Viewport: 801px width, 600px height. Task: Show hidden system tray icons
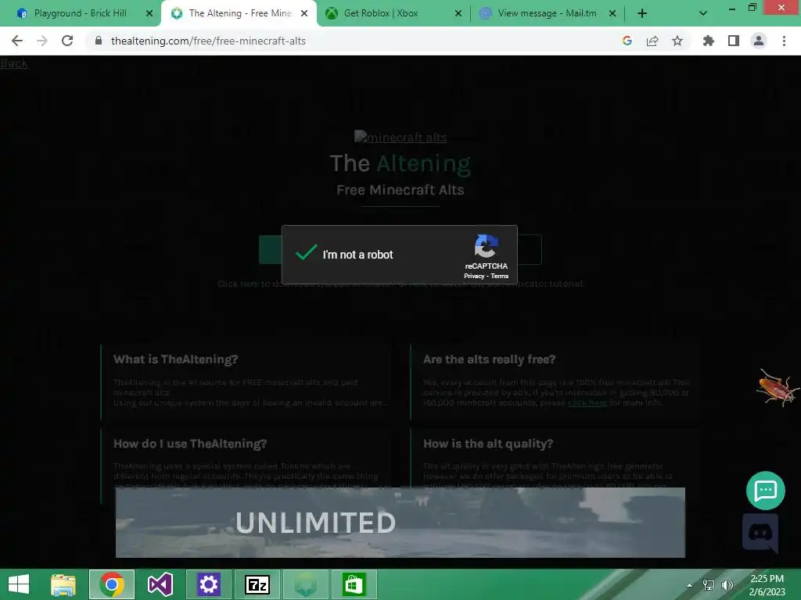(690, 584)
